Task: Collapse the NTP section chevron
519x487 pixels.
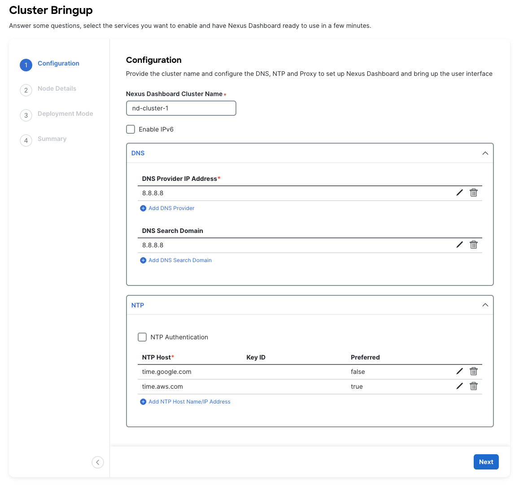Action: pyautogui.click(x=485, y=305)
